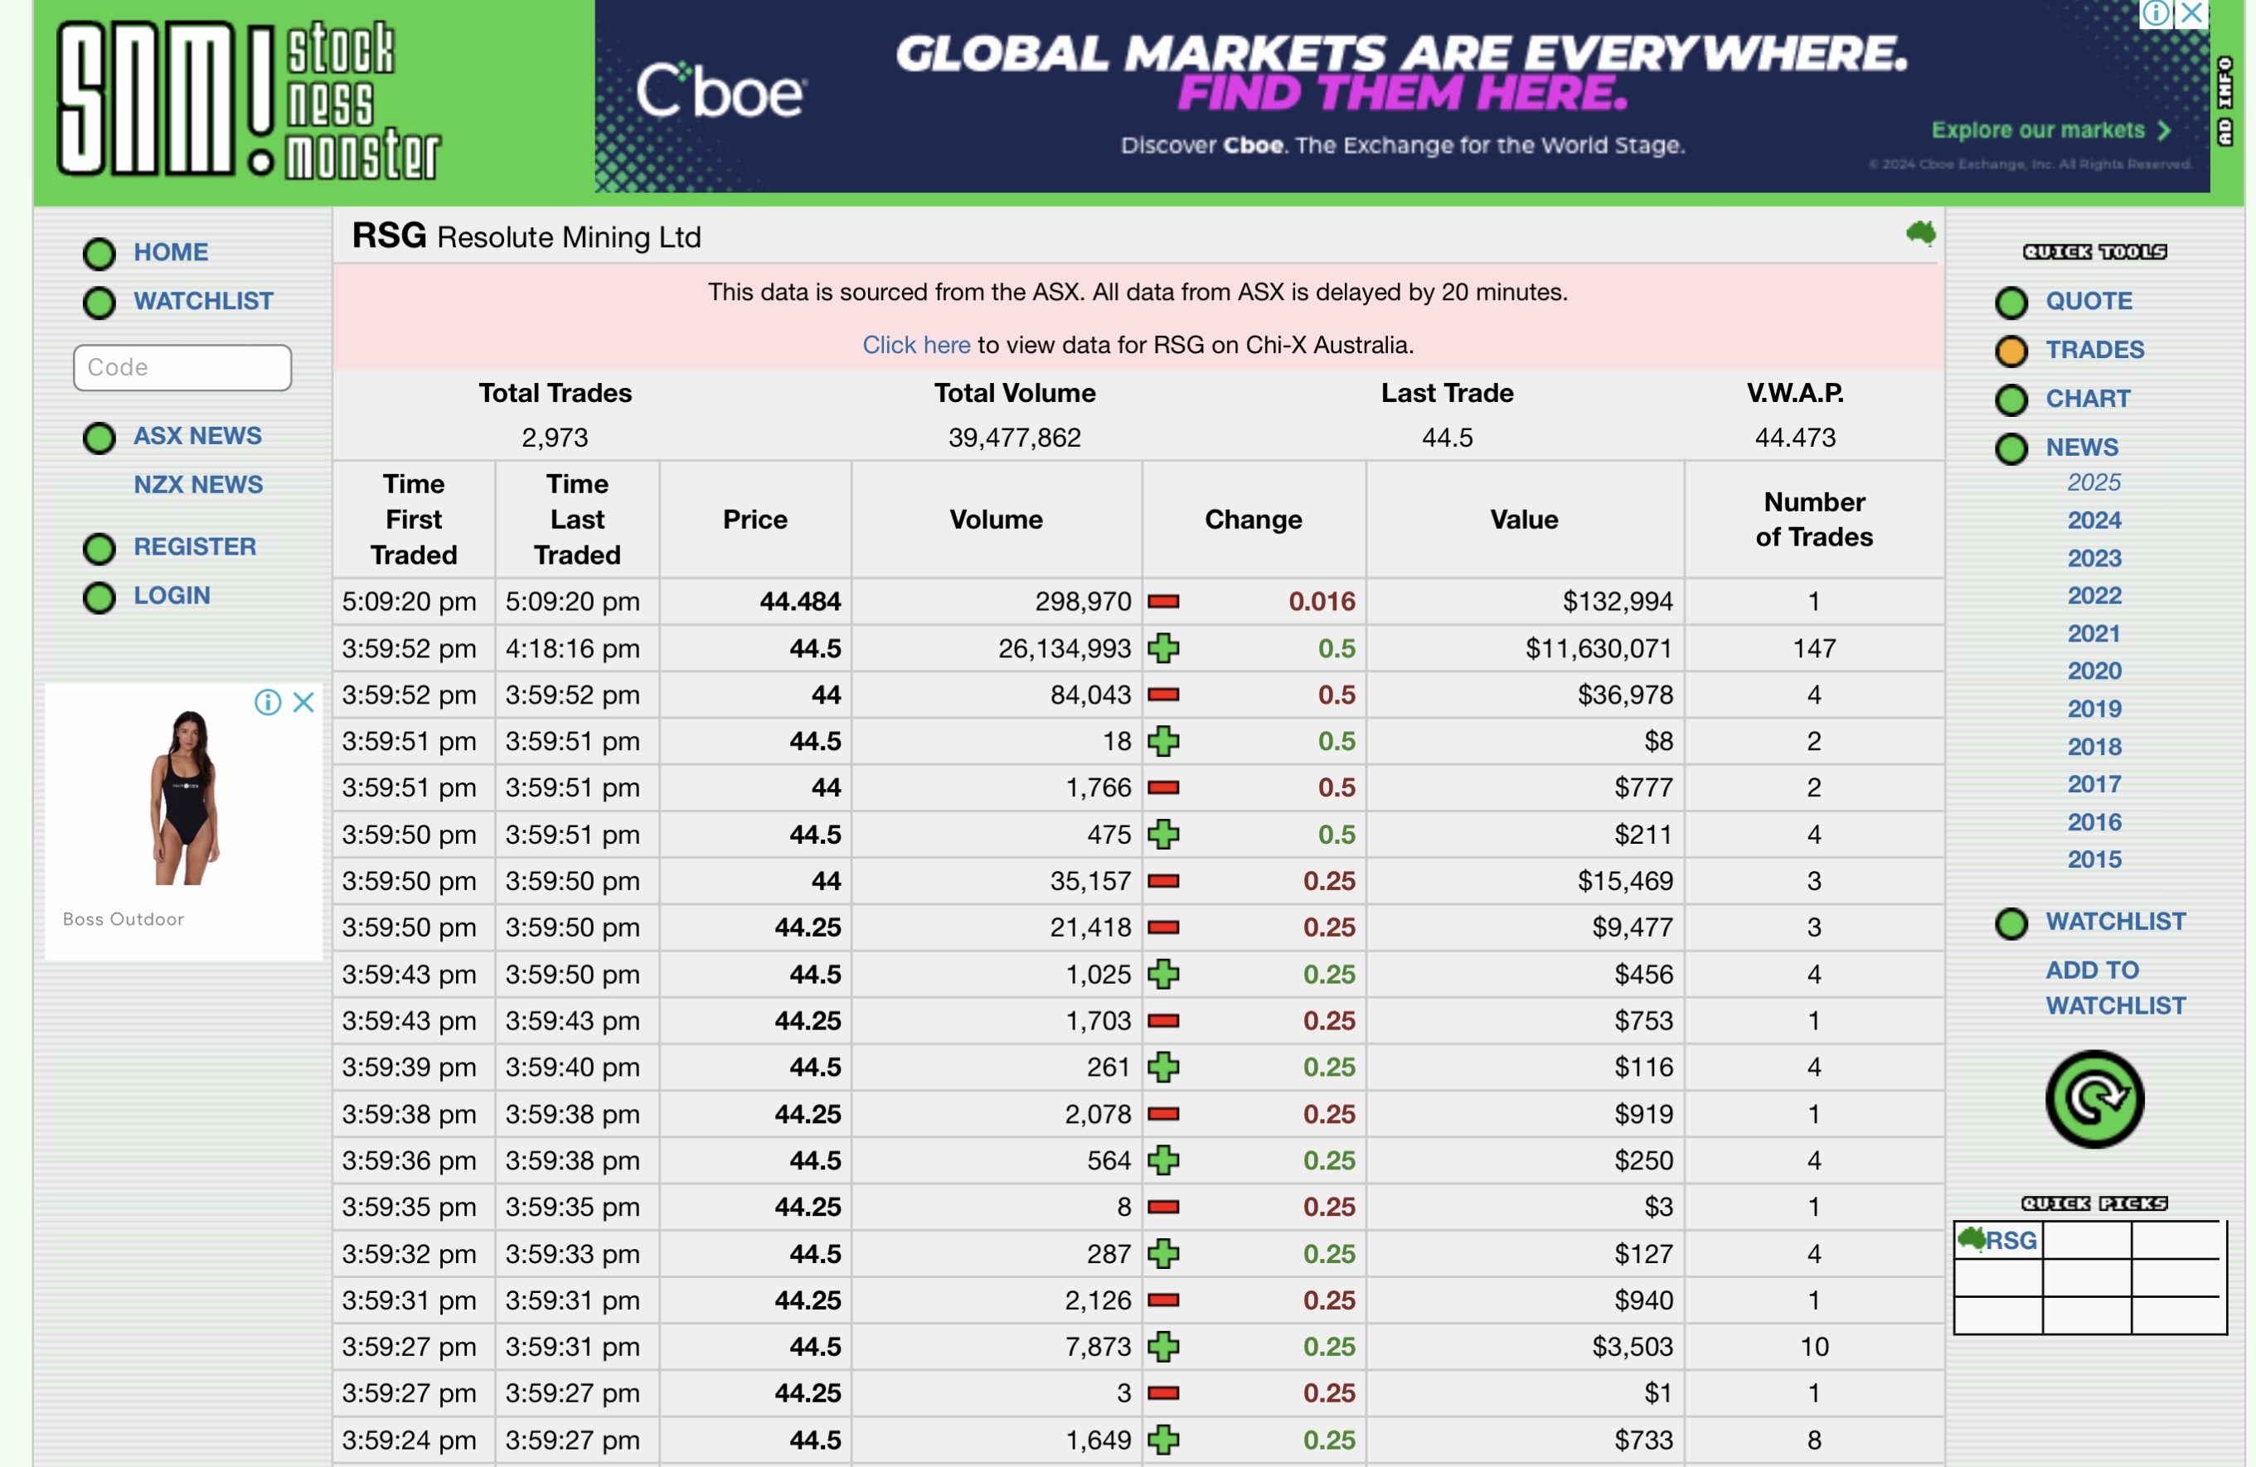This screenshot has width=2256, height=1467.
Task: Open the TRADES quick tool
Action: [x=2093, y=350]
